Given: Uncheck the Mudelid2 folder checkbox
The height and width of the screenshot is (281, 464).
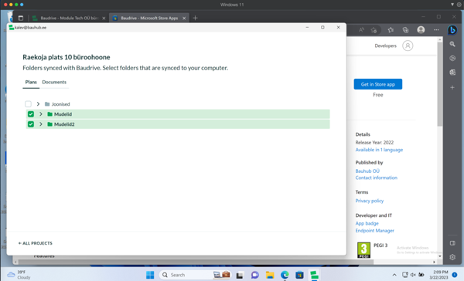Looking at the screenshot, I should tap(31, 124).
